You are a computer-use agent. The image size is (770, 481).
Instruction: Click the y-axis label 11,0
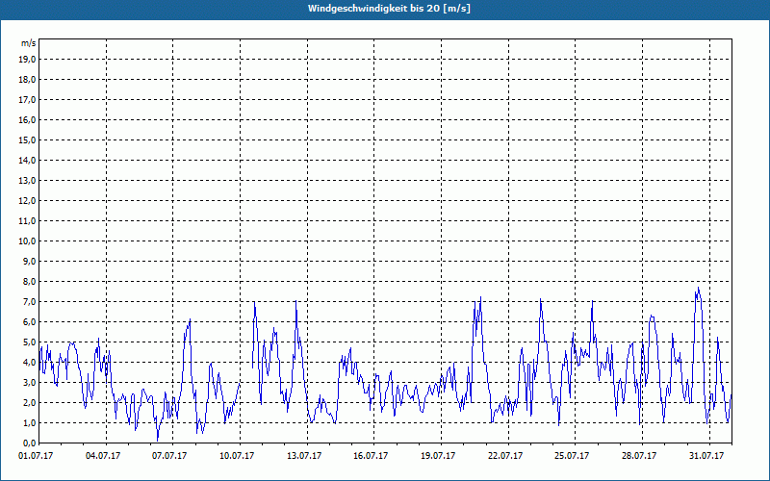point(27,221)
